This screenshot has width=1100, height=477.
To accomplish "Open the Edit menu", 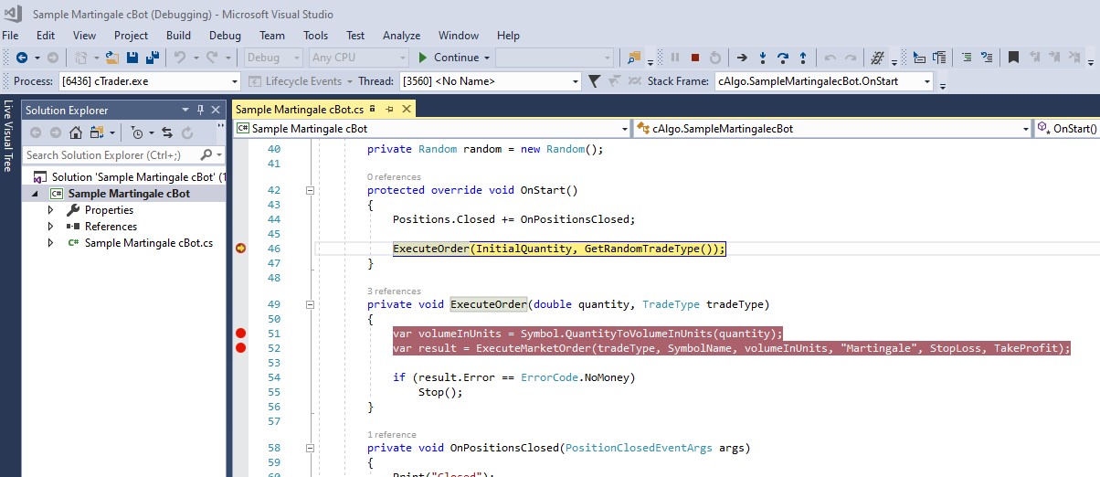I will click(46, 36).
